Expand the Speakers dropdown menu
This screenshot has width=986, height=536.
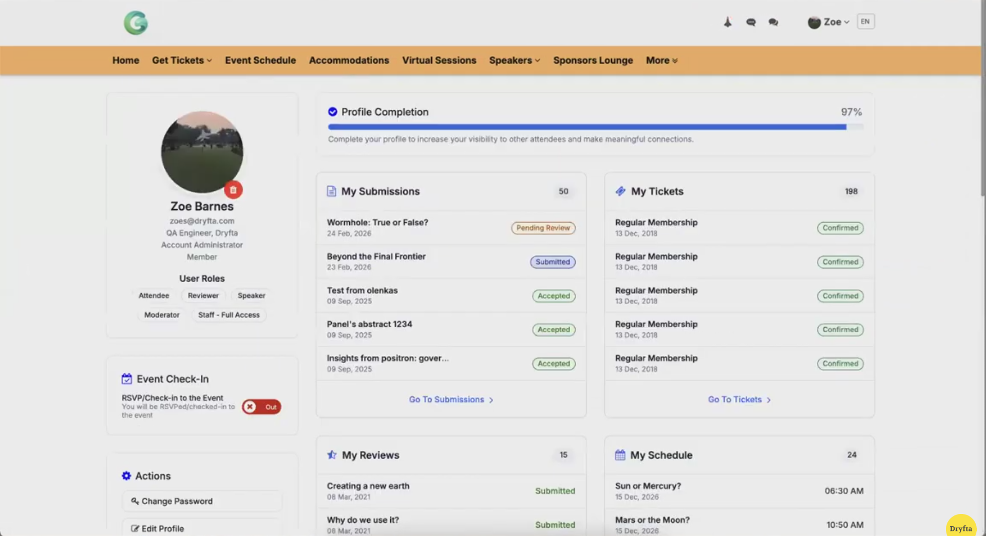click(x=514, y=61)
